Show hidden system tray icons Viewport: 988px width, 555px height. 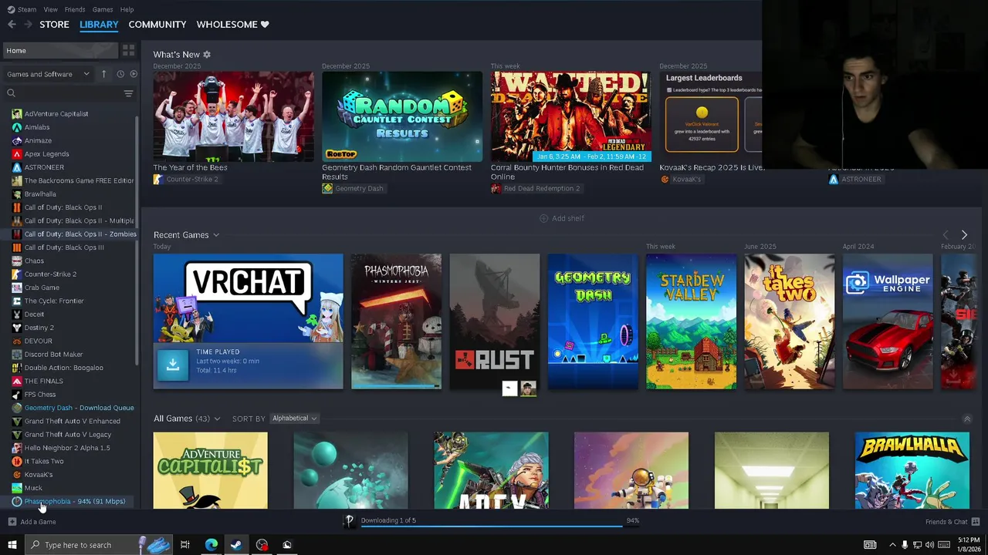click(x=892, y=545)
